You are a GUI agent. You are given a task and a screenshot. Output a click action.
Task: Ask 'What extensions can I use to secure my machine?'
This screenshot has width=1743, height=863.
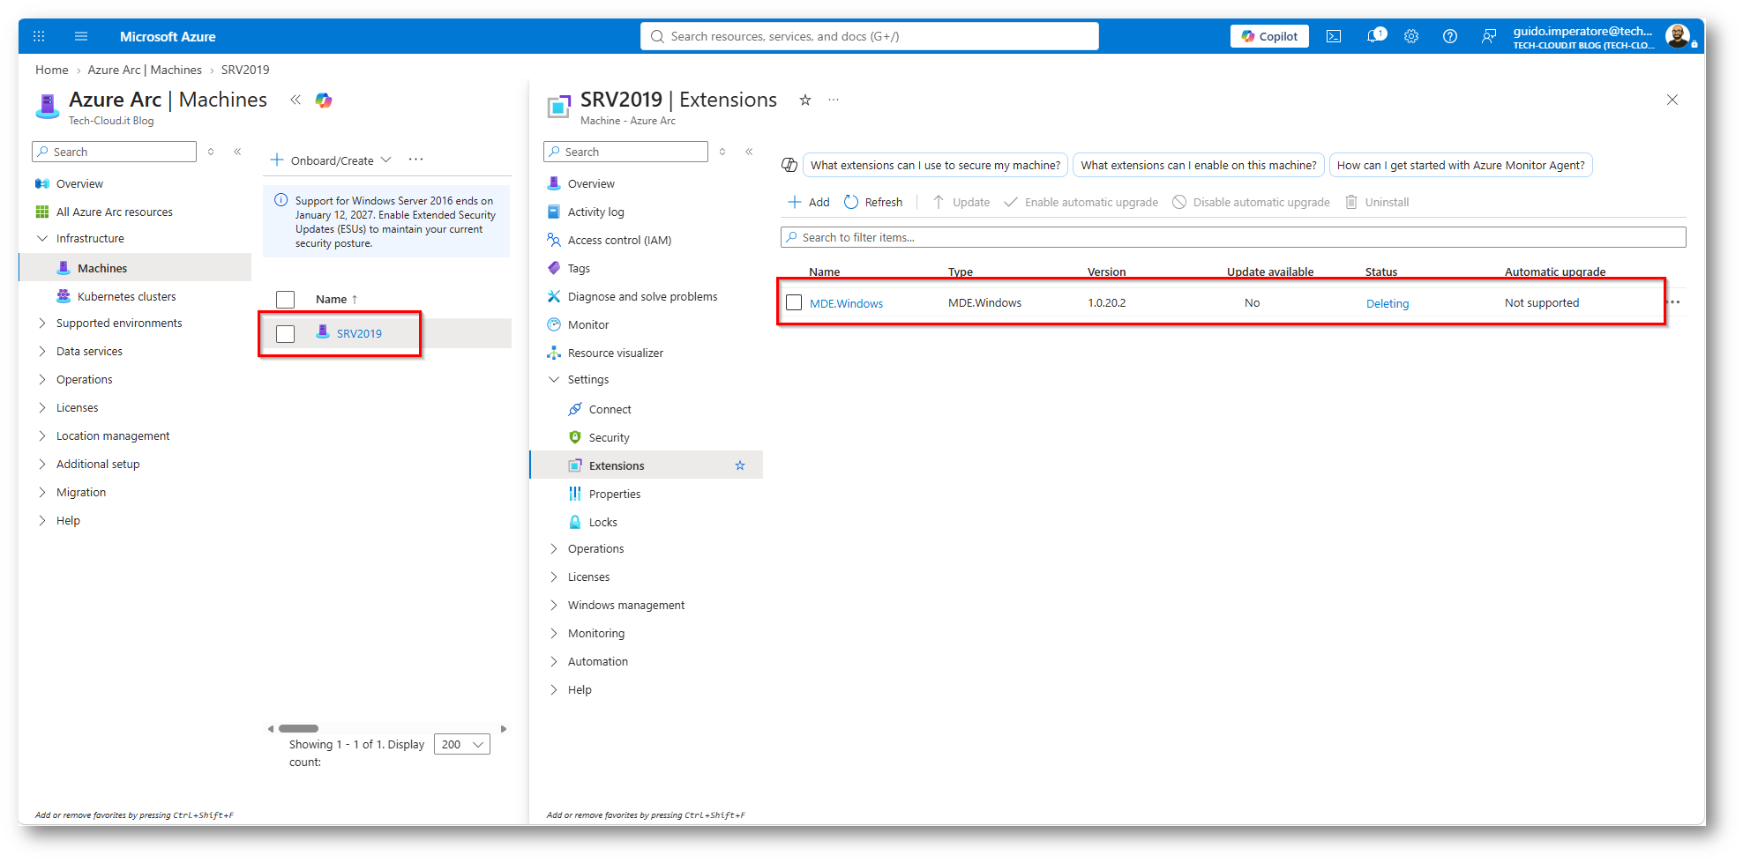935,165
